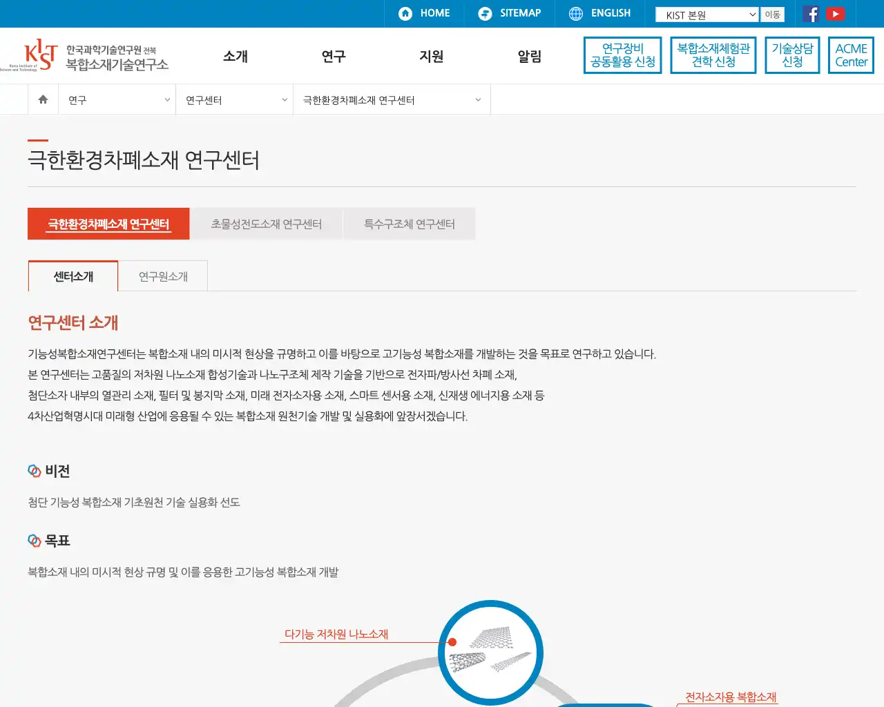This screenshot has height=707, width=884.
Task: Click the HOME icon in the top bar
Action: 405,13
